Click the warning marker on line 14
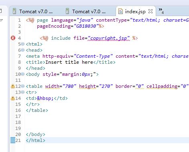189x152 pixels. click(x=13, y=98)
